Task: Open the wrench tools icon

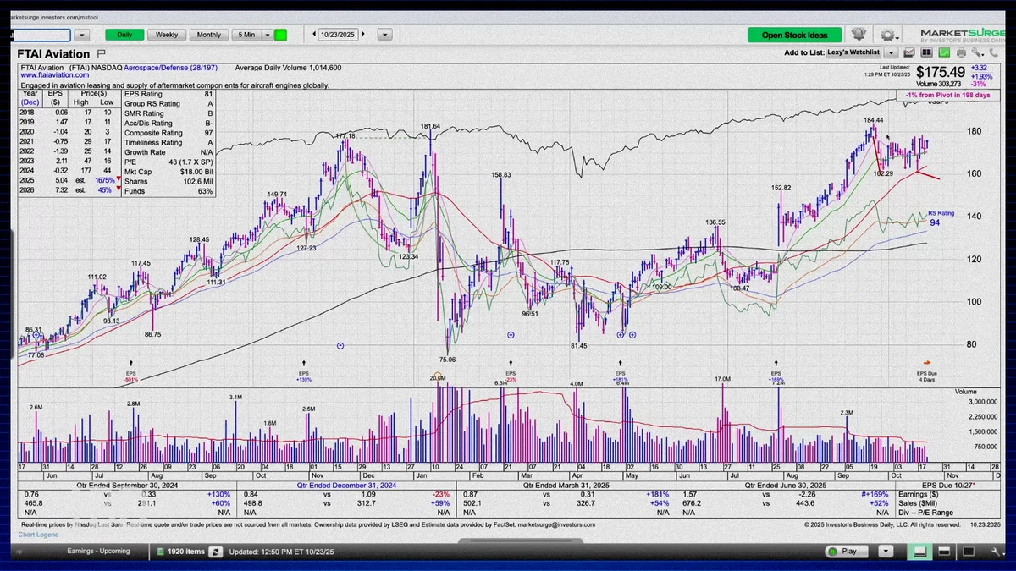Action: coord(978,52)
